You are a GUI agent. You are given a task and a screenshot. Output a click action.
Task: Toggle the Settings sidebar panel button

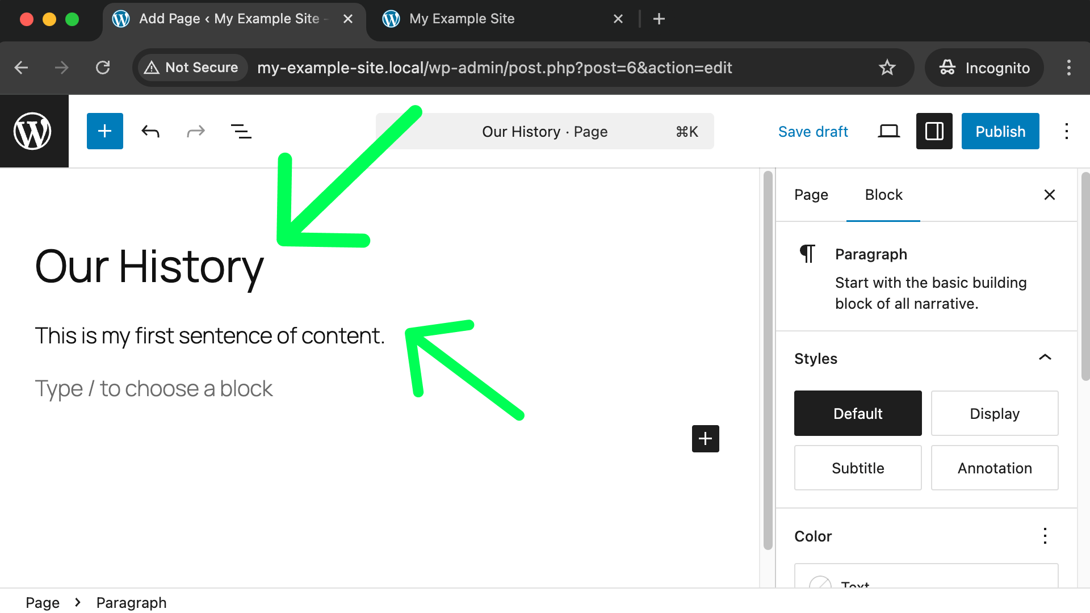coord(934,131)
